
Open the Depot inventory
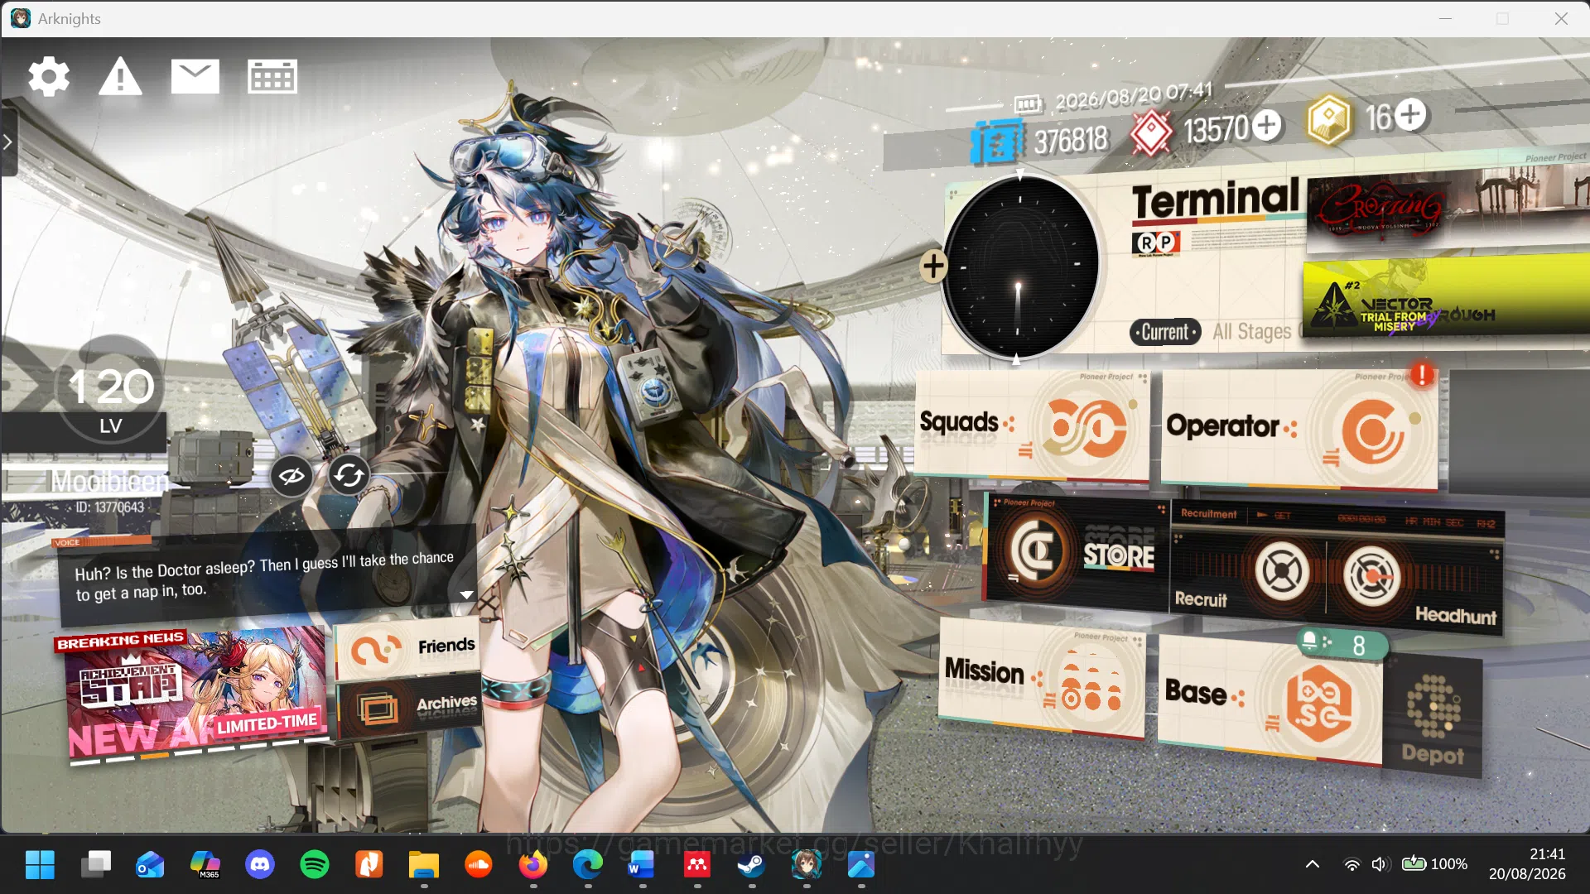pyautogui.click(x=1433, y=717)
